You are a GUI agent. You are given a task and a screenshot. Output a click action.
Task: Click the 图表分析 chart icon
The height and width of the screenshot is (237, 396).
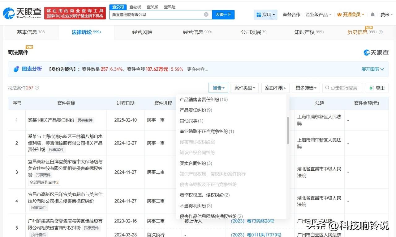(16, 69)
